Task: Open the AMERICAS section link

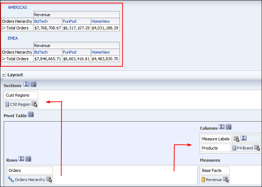Action: tap(17, 7)
